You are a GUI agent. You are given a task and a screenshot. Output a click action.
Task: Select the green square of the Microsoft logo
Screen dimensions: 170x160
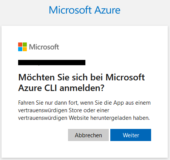25,44
